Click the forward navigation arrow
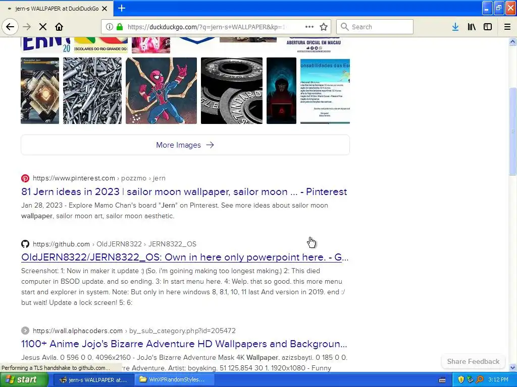 [27, 27]
